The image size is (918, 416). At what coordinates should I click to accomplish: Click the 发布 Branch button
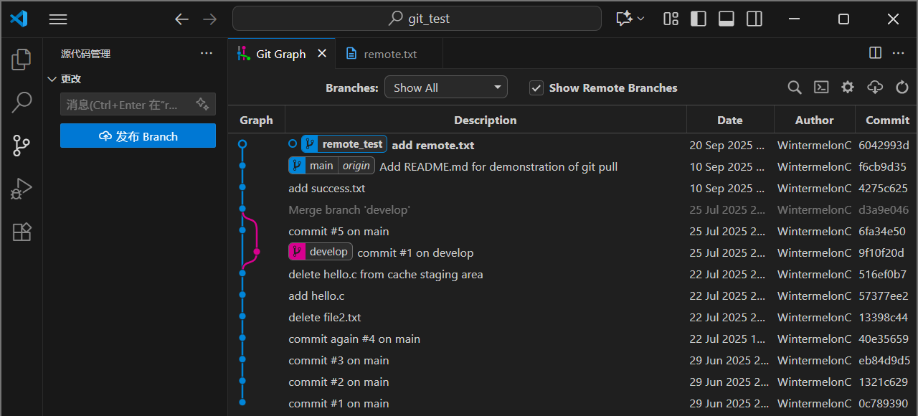[x=138, y=136]
